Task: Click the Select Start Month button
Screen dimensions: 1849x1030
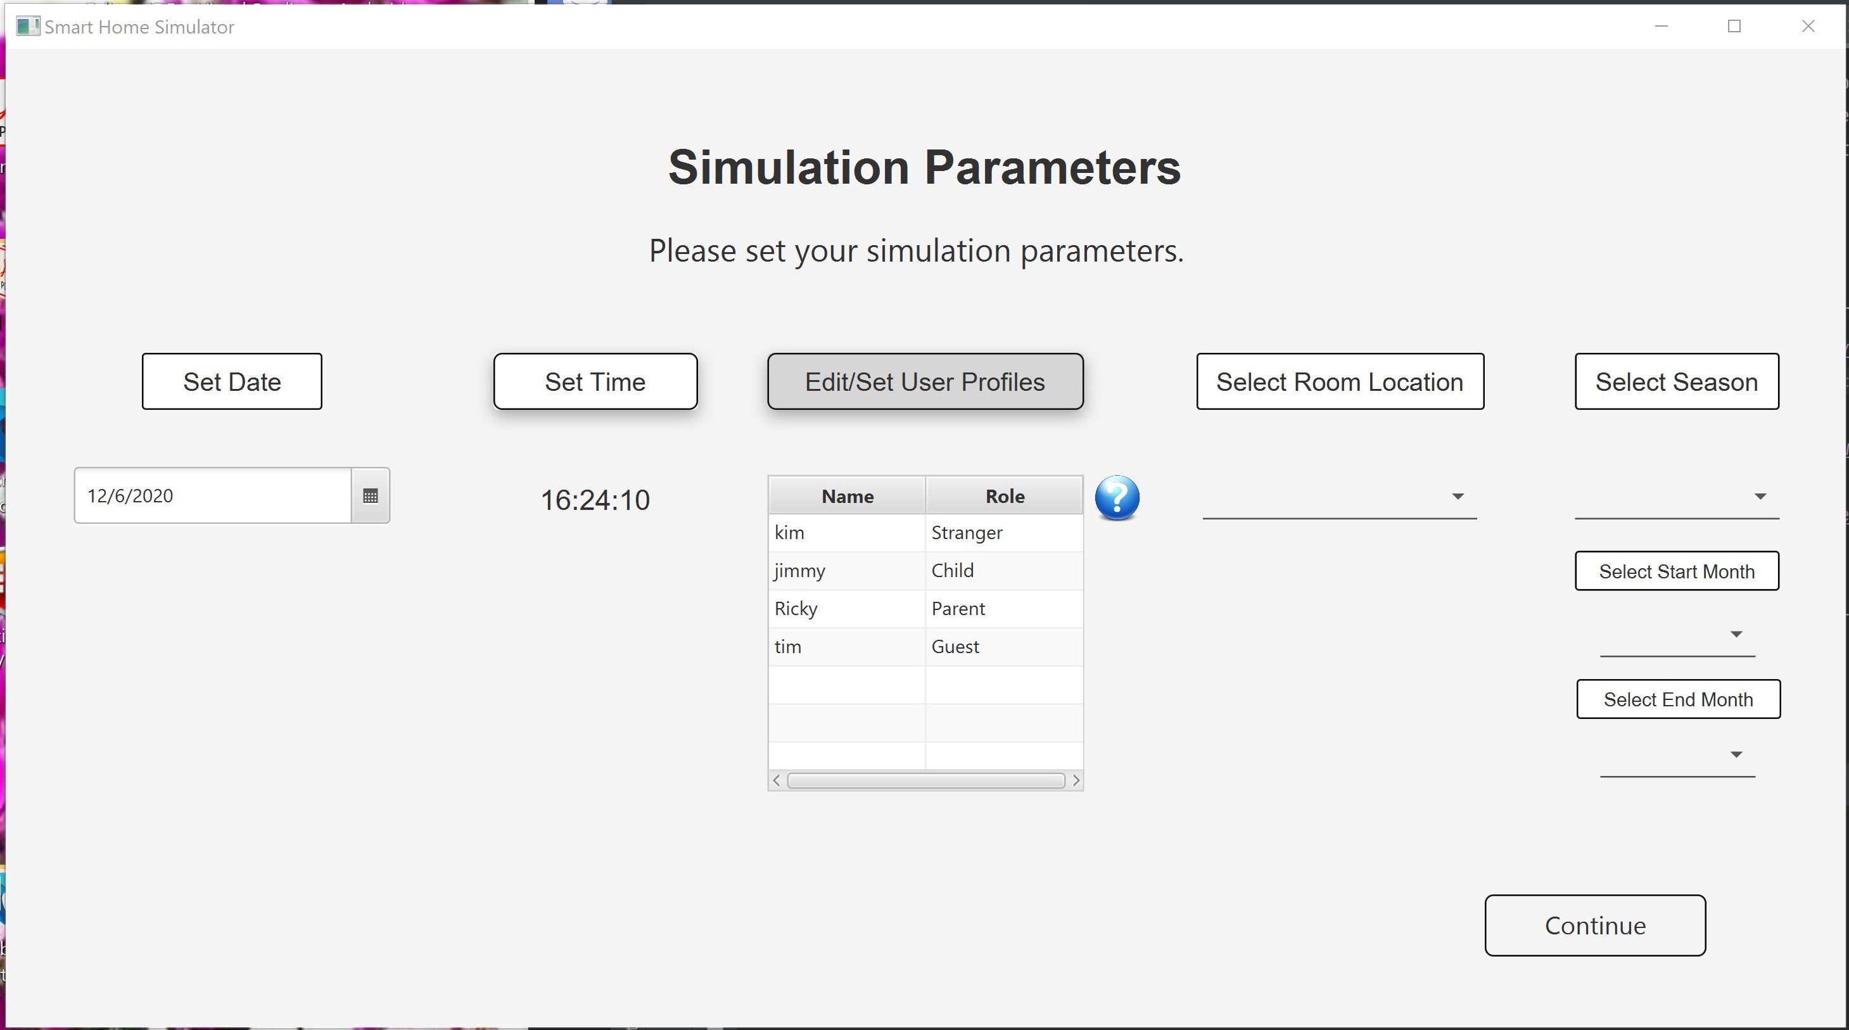Action: coord(1676,571)
